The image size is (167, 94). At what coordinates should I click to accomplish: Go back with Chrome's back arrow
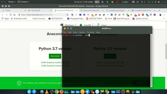[x=3, y=15]
